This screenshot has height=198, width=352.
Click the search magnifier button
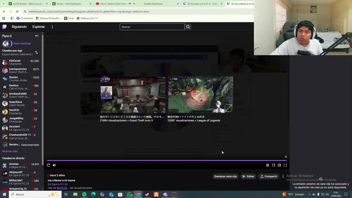pos(188,27)
